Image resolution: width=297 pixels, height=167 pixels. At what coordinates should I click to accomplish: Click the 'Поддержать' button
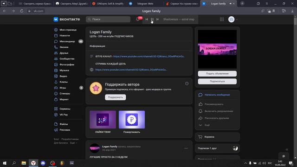point(116,97)
